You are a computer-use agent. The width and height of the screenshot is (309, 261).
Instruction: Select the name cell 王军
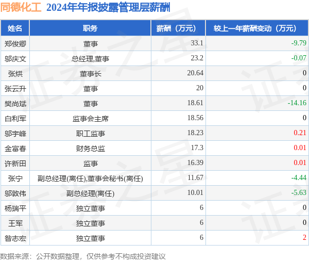pyautogui.click(x=15, y=223)
